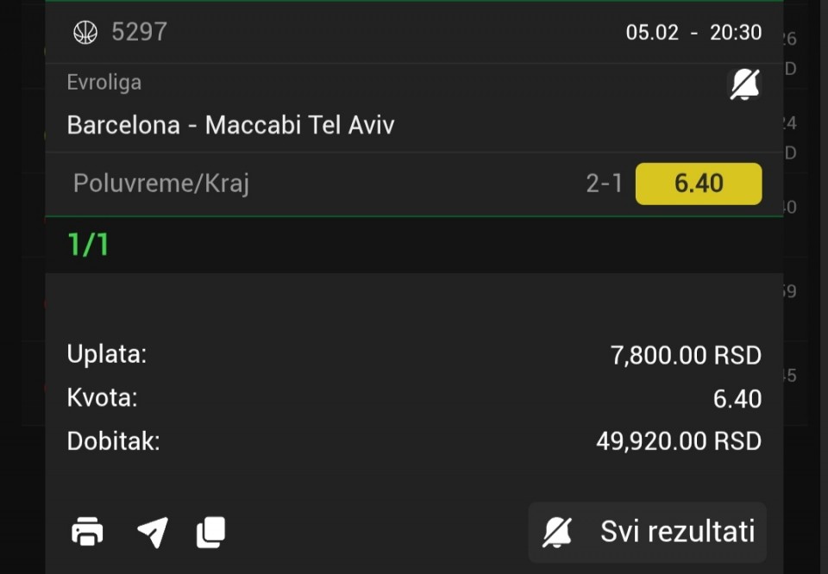Tap the muted bell inside Svi rezultati
Image resolution: width=828 pixels, height=574 pixels.
[x=557, y=532]
